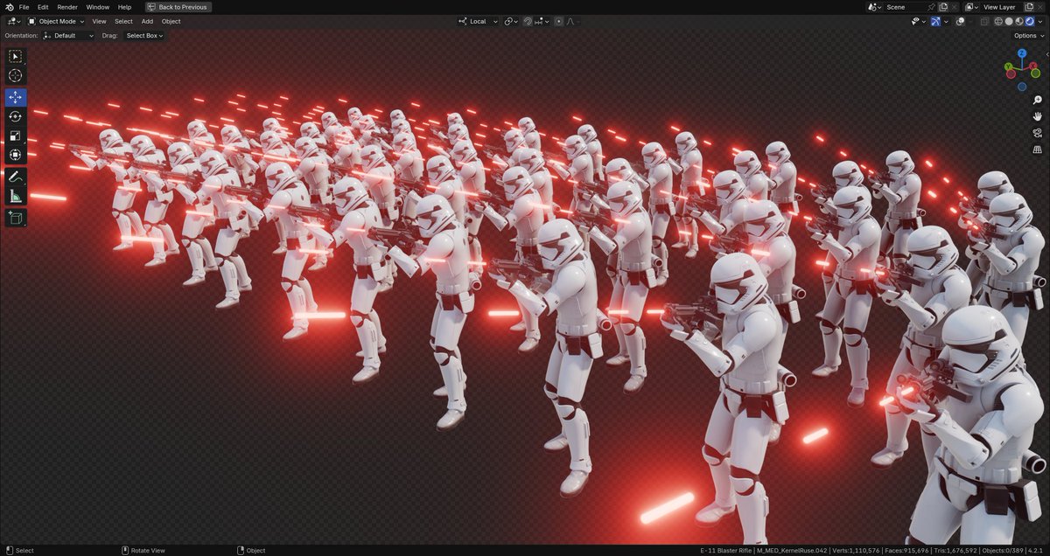Switch perspective/orthographic with grid icon

coord(1038,149)
